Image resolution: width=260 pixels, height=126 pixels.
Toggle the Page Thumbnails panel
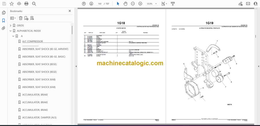pyautogui.click(x=3, y=13)
